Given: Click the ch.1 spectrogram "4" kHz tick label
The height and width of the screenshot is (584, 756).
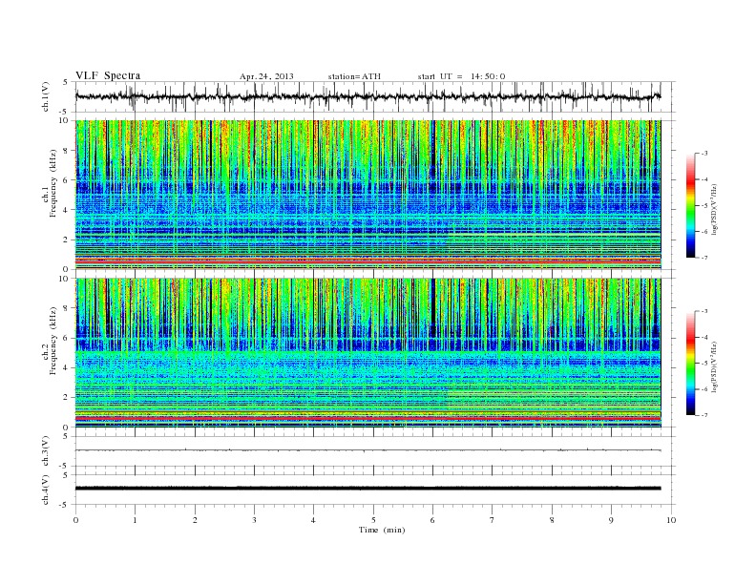Looking at the screenshot, I should click(66, 210).
